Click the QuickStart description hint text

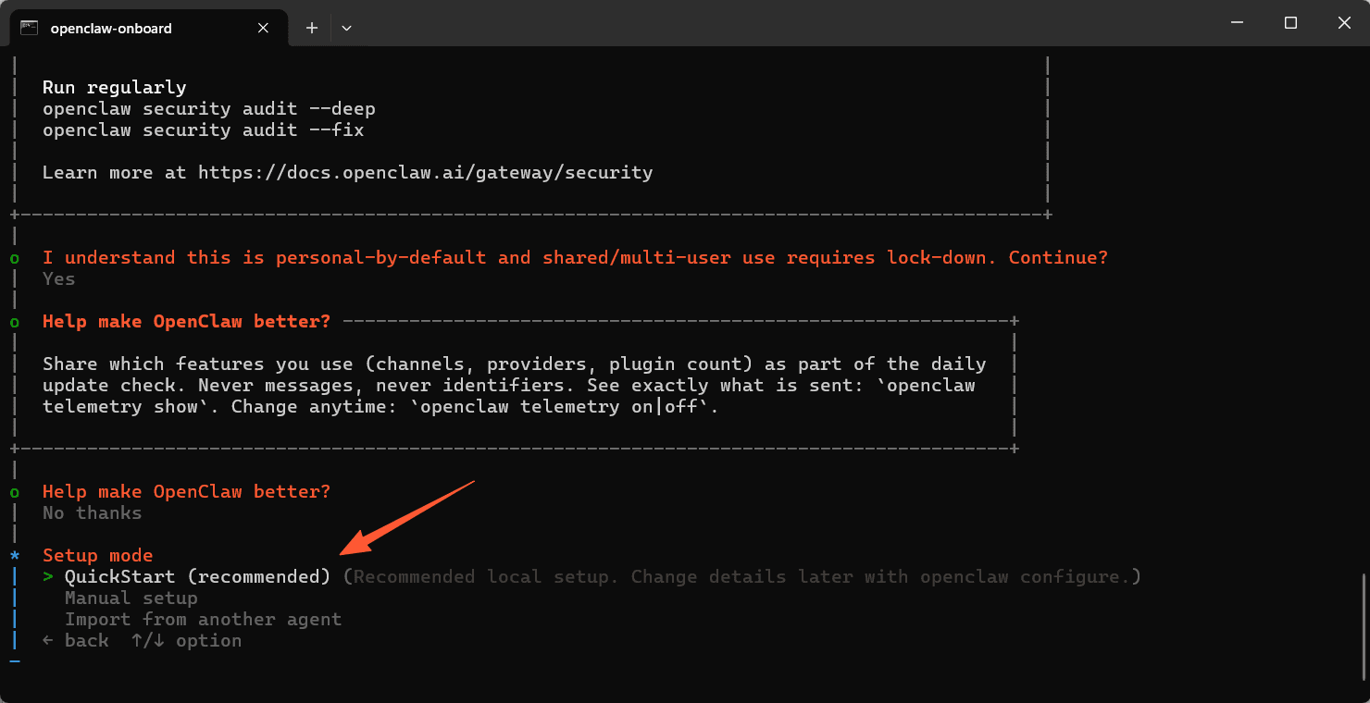[741, 577]
